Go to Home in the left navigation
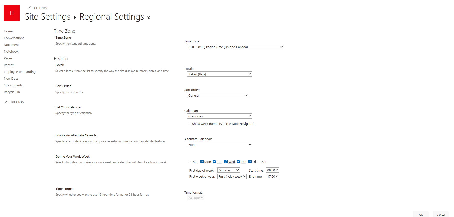 click(8, 31)
